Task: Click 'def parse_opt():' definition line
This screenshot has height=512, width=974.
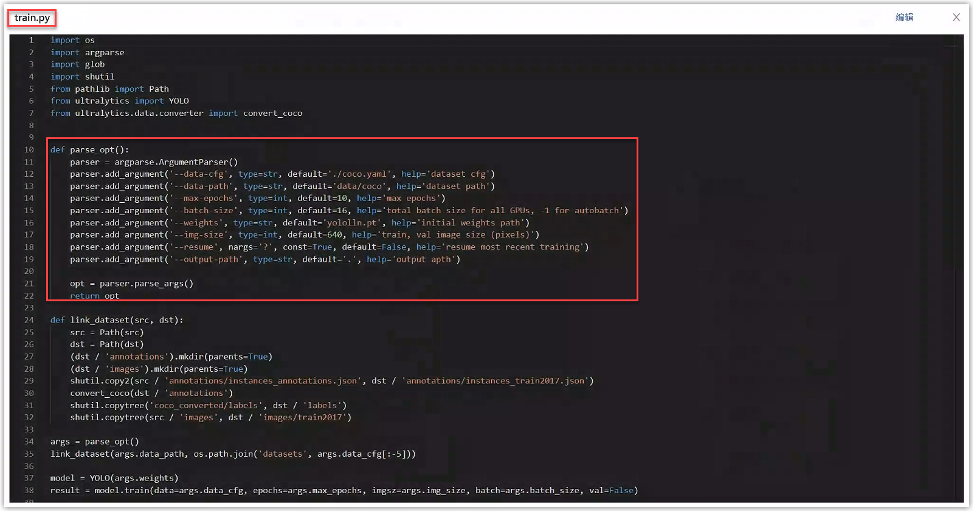Action: click(89, 149)
